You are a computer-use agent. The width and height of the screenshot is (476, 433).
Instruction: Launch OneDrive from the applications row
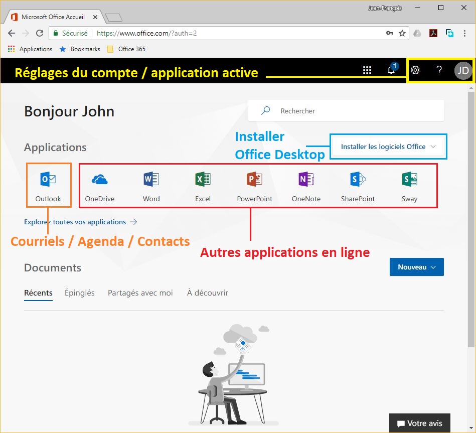tap(100, 185)
